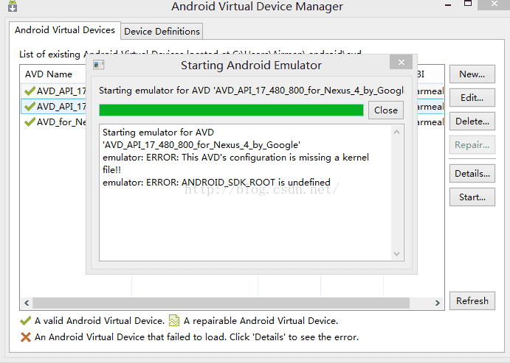This screenshot has width=510, height=363.
Task: Maximize the AVD Manager window
Action: [468, 4]
